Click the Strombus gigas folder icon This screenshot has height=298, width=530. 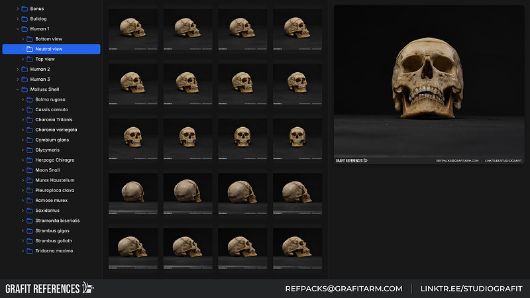coord(30,230)
